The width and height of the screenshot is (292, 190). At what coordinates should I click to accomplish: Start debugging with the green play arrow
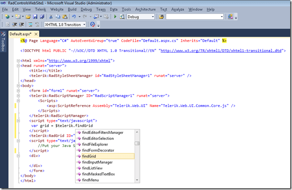coord(115,17)
